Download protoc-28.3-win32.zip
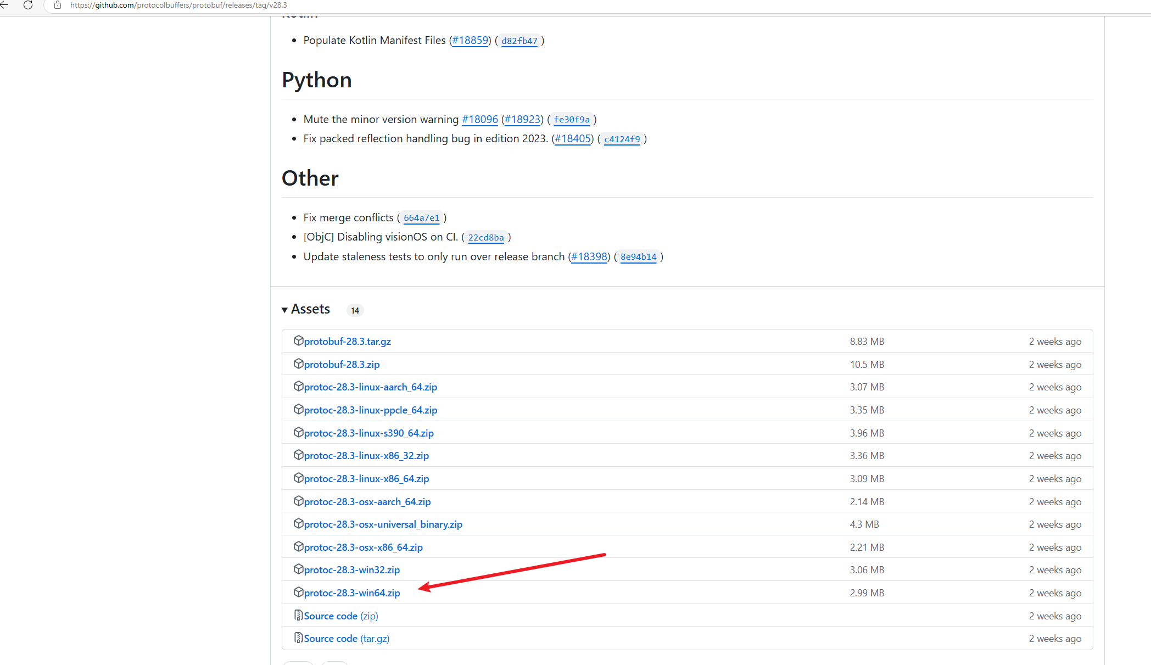This screenshot has height=665, width=1151. pos(352,570)
